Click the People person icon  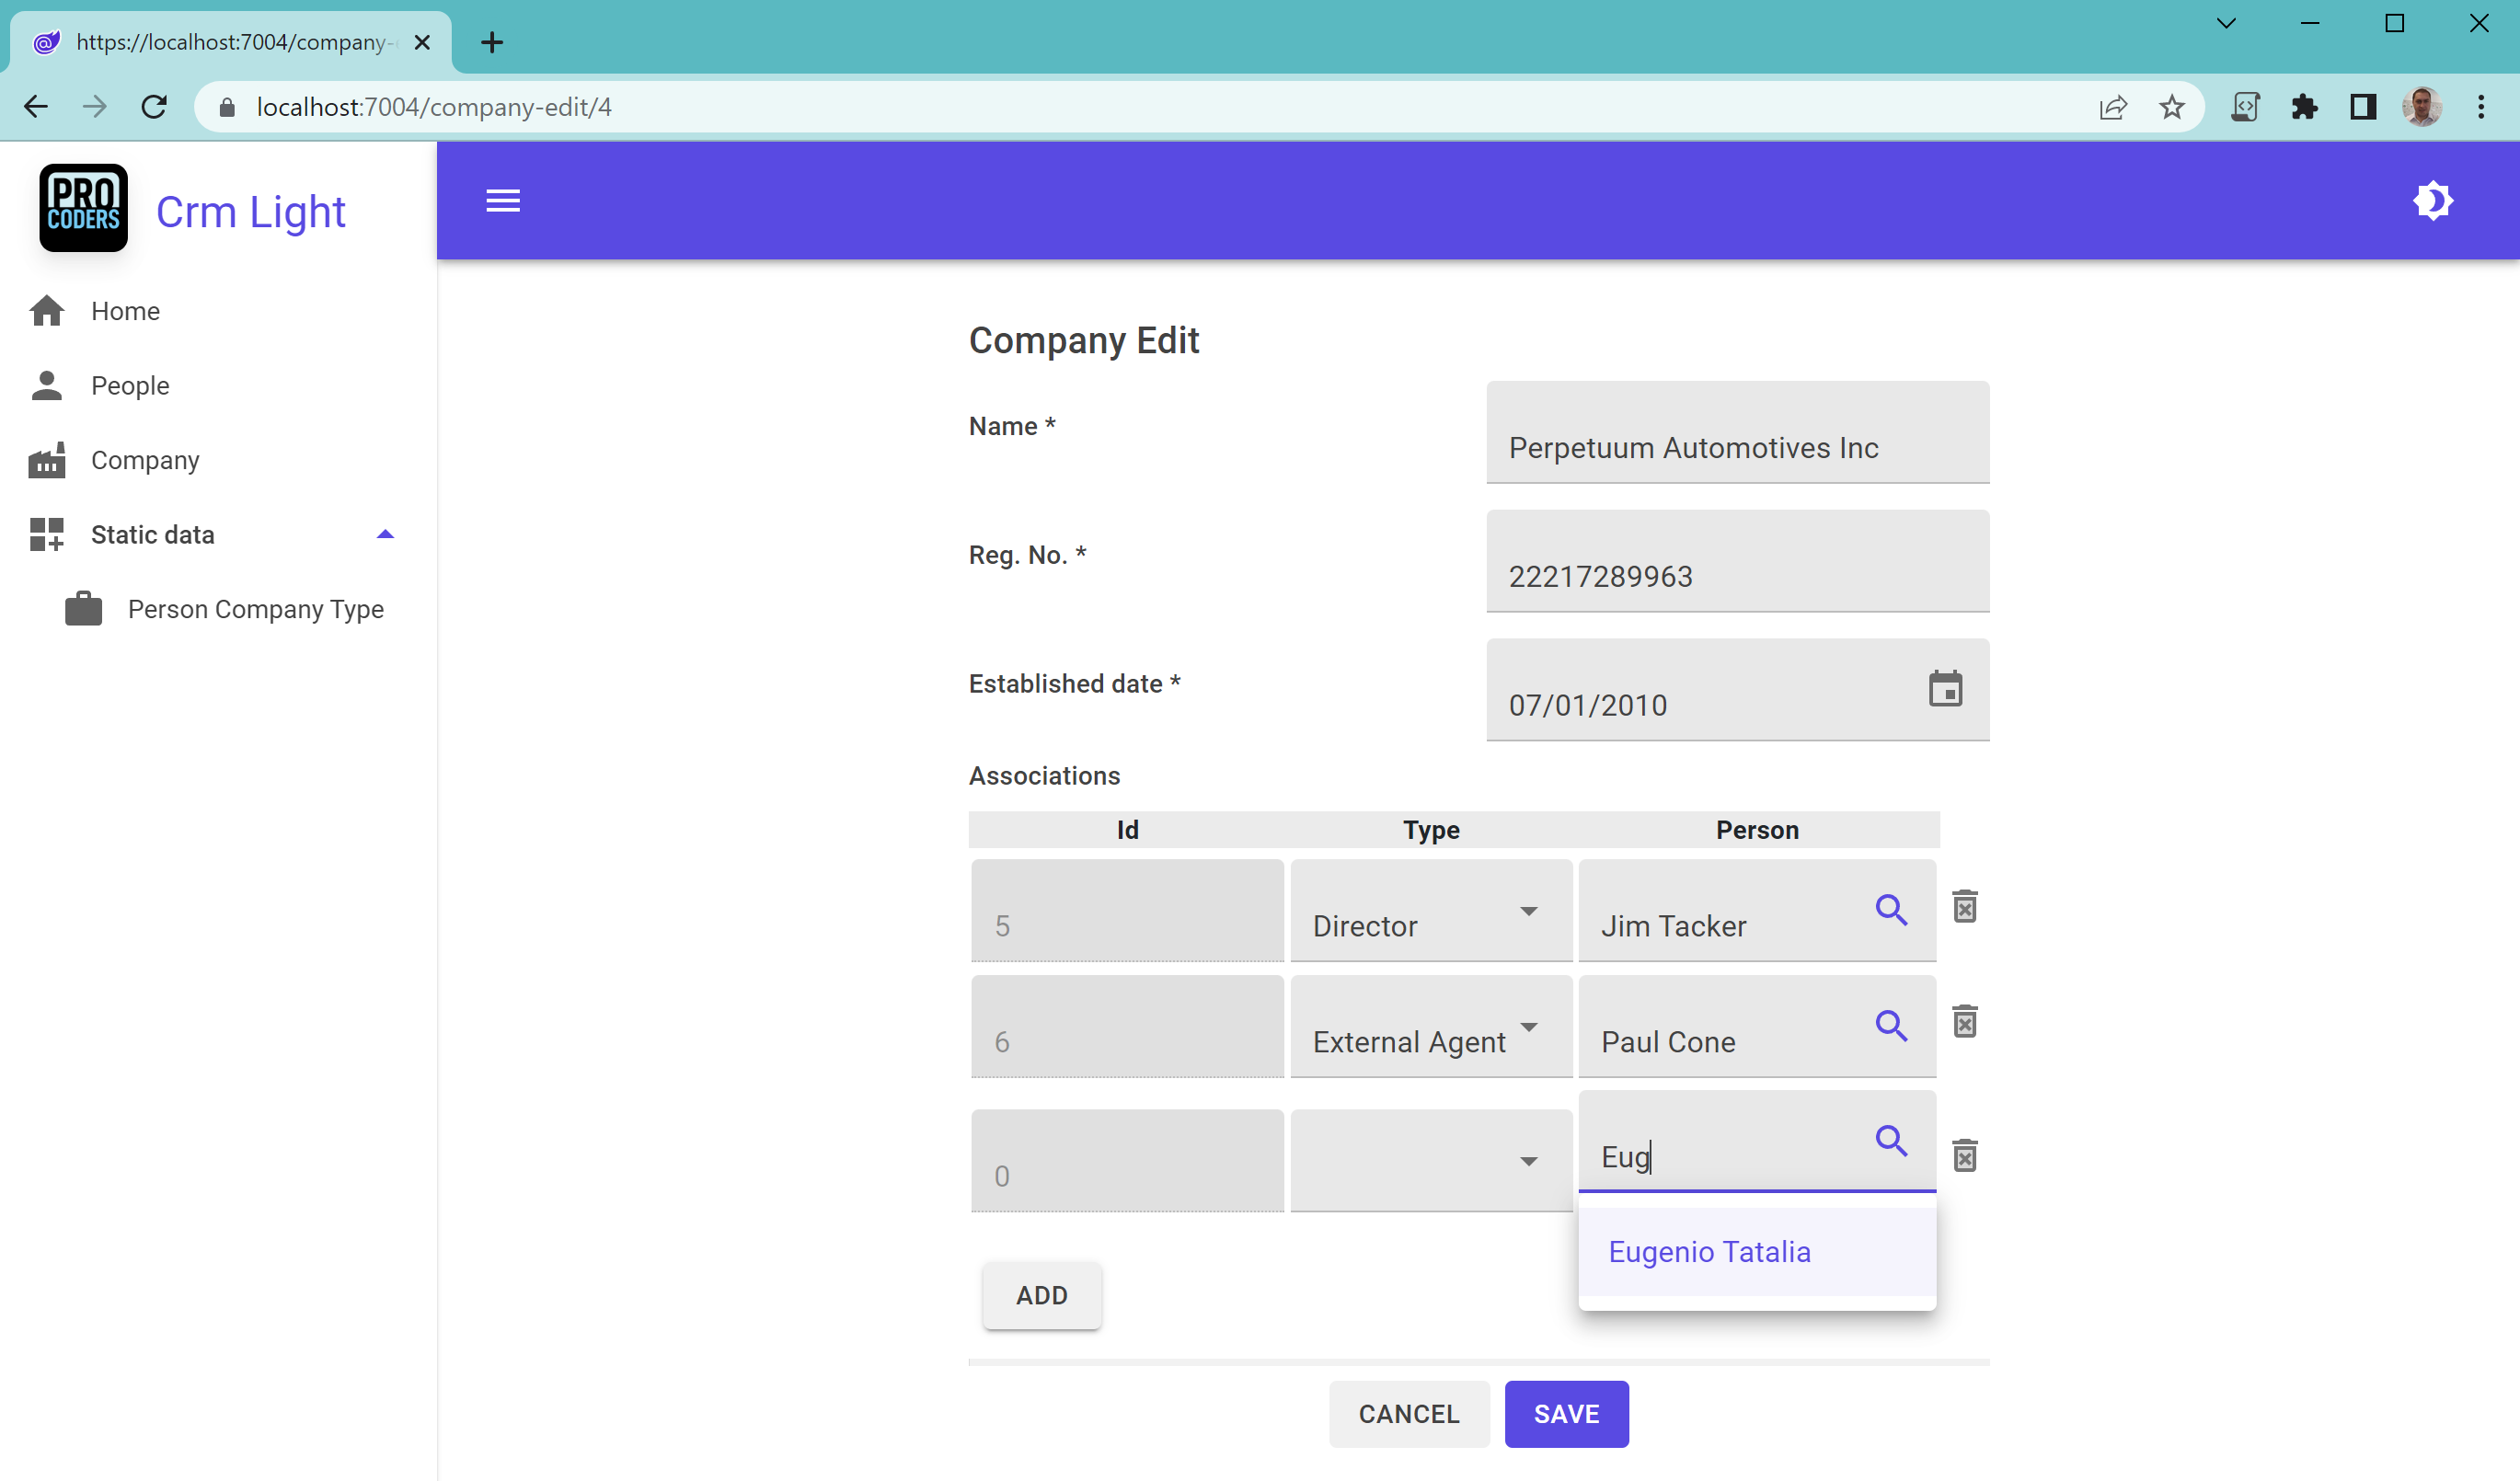click(47, 385)
